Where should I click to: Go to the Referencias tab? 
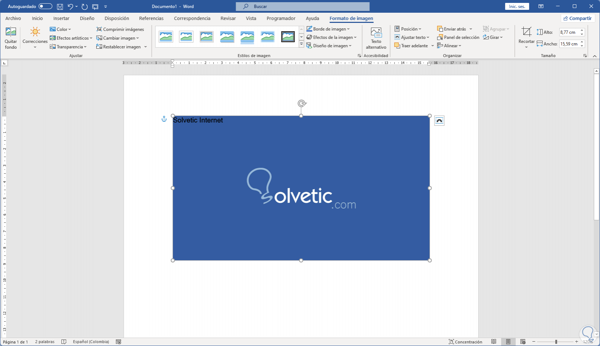(151, 18)
